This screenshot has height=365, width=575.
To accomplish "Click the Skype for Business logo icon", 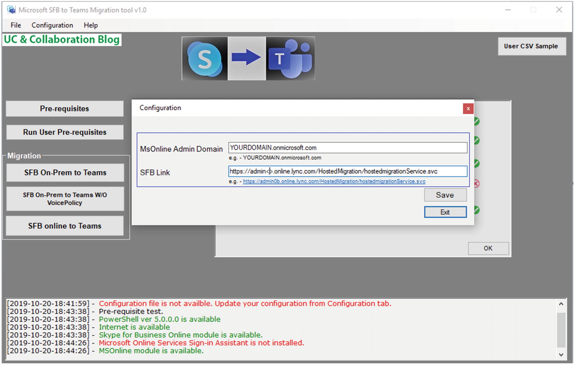I will click(205, 59).
